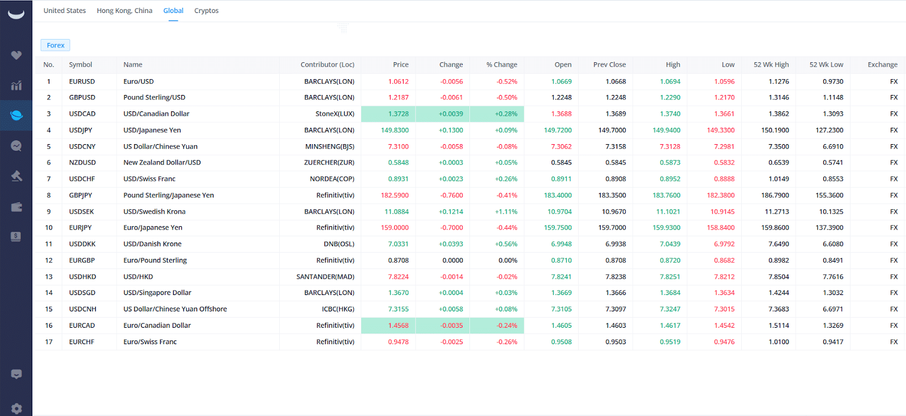
Task: Click the name Euro/Swiss Franc
Action: tap(150, 342)
